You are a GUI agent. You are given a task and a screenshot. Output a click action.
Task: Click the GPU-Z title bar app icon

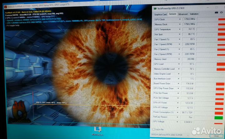coord(155,9)
